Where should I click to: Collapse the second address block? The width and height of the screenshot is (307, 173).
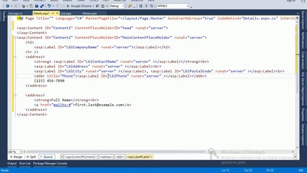(x=15, y=95)
